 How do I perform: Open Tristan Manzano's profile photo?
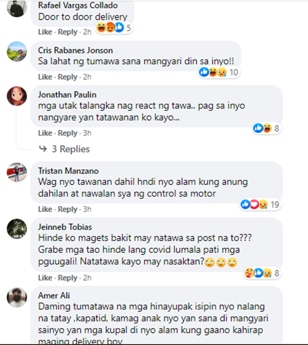coord(17,172)
